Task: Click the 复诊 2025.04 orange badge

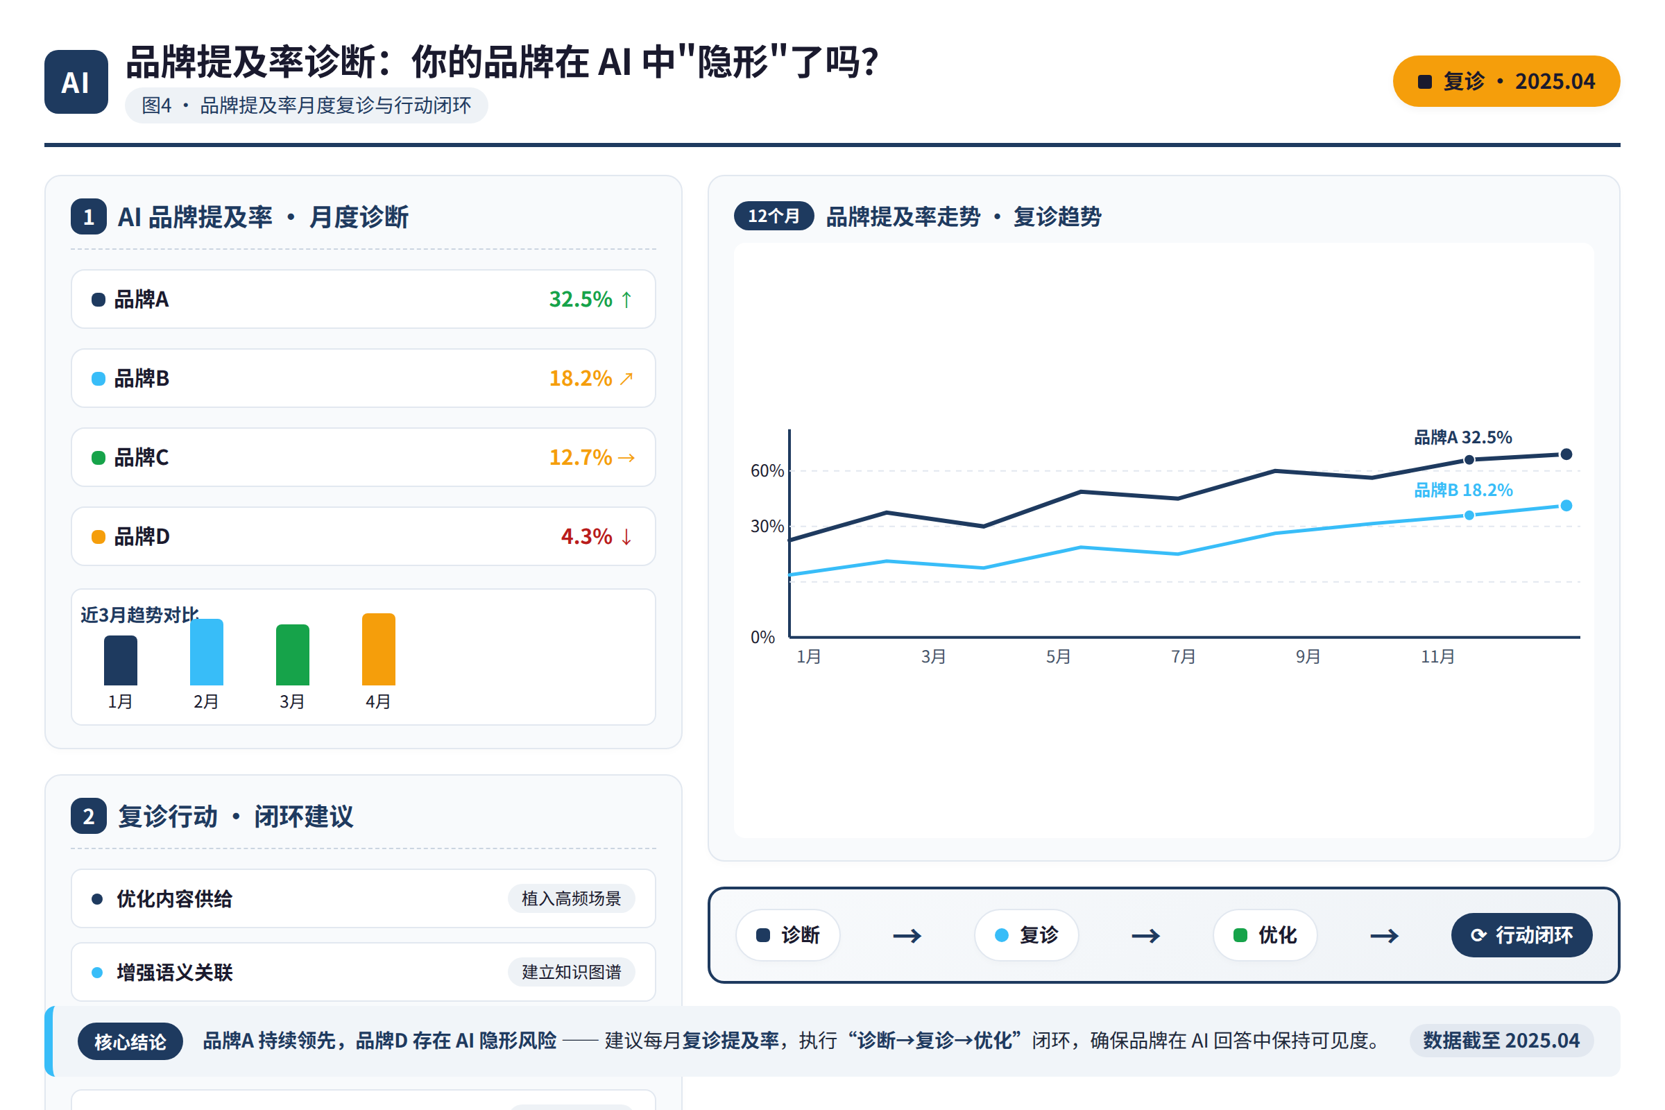Action: [1505, 81]
